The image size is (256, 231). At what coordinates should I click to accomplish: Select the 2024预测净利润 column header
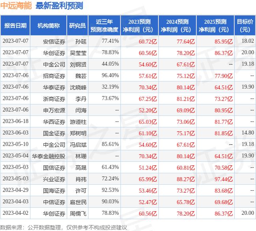177,25
